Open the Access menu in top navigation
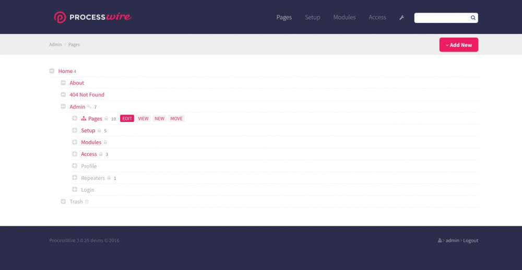522x270 pixels. [377, 17]
